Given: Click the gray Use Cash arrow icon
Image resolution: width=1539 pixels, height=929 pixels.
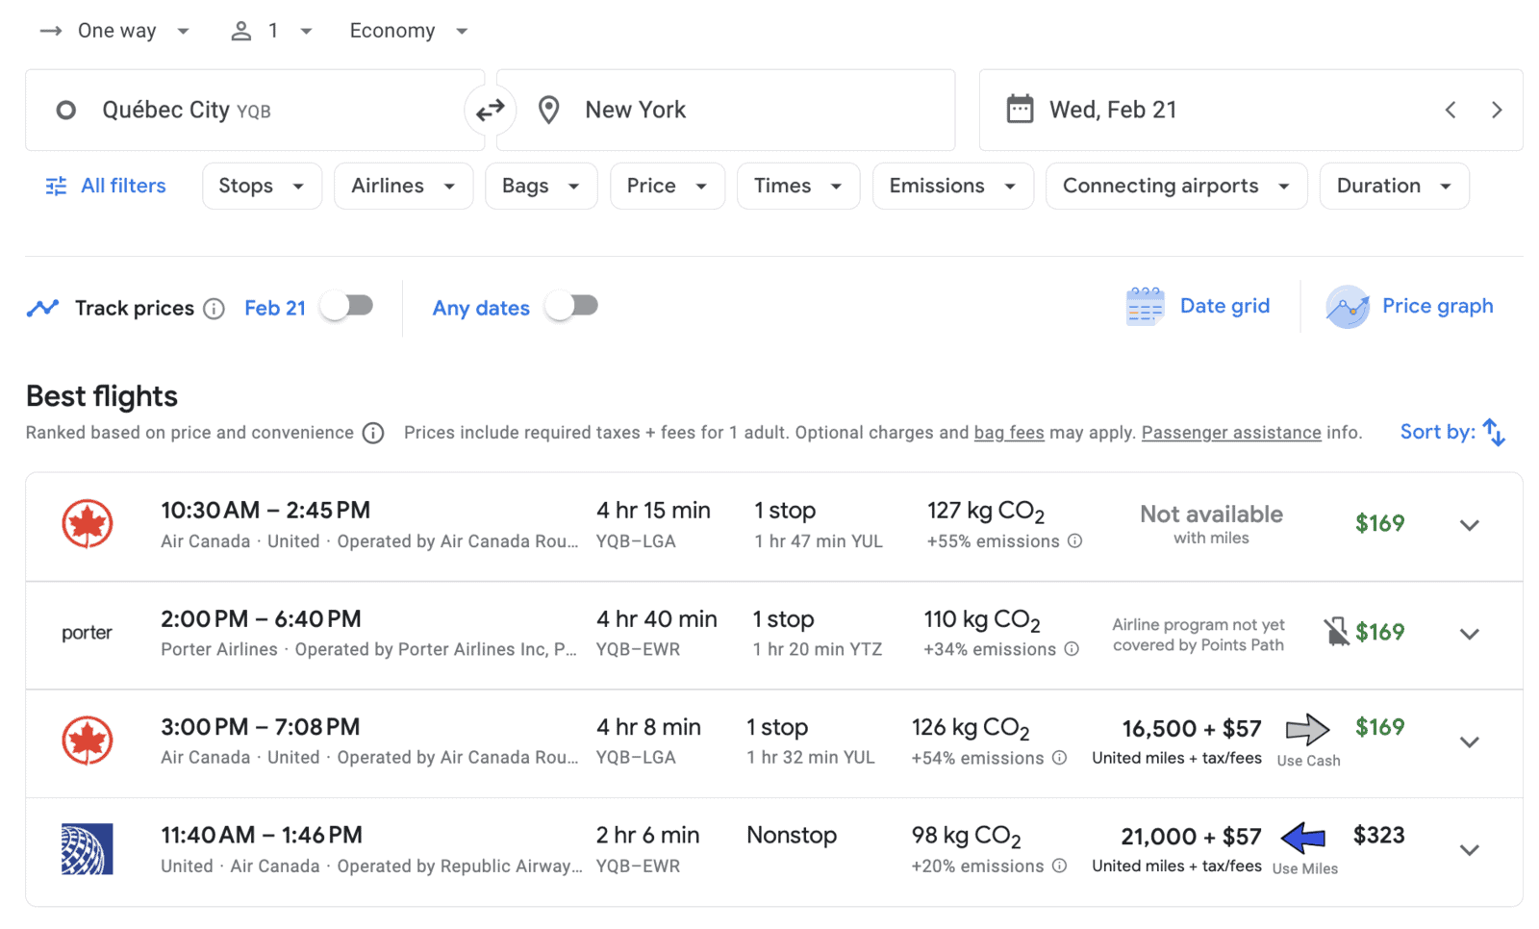Looking at the screenshot, I should pos(1308,730).
